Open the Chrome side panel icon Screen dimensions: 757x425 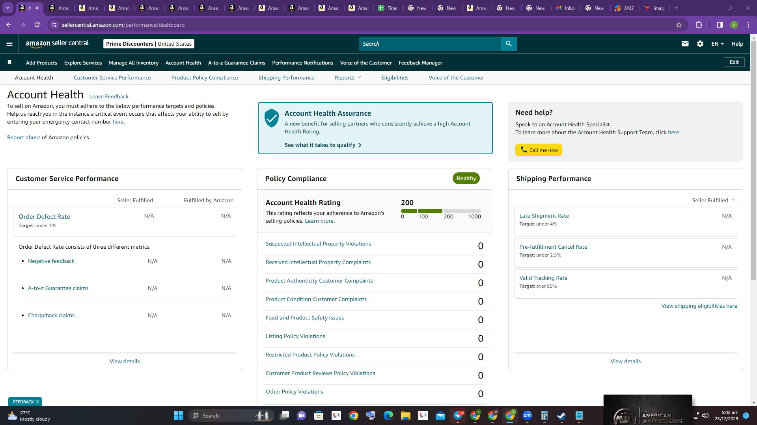720,25
